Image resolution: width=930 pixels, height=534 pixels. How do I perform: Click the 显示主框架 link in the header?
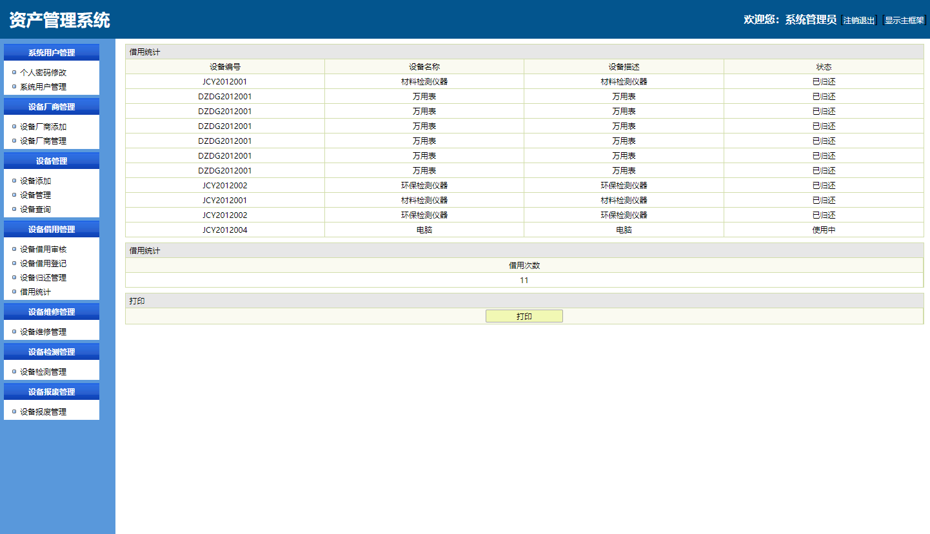coord(904,21)
